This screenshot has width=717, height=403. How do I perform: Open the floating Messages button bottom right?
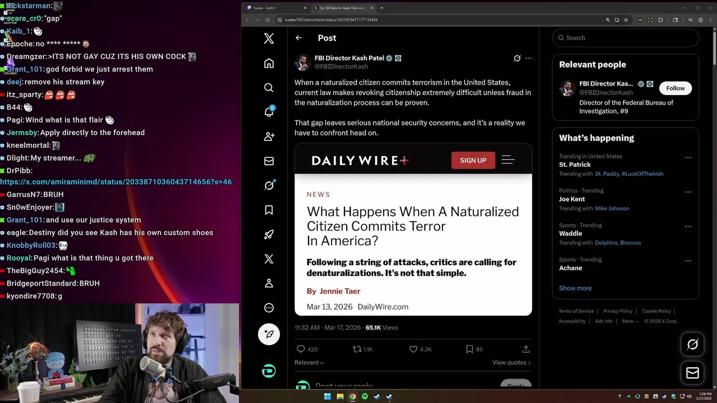tap(692, 373)
